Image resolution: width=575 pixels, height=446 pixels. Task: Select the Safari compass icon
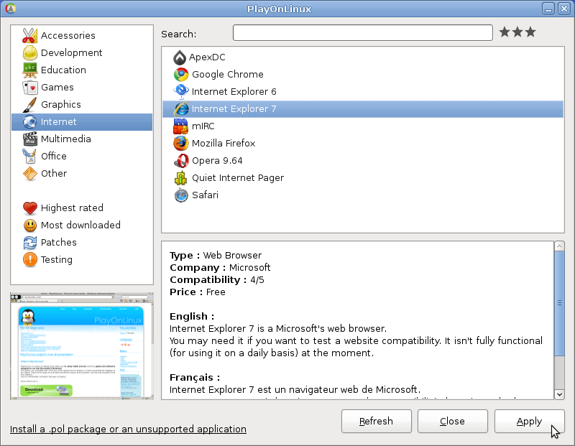pos(181,195)
